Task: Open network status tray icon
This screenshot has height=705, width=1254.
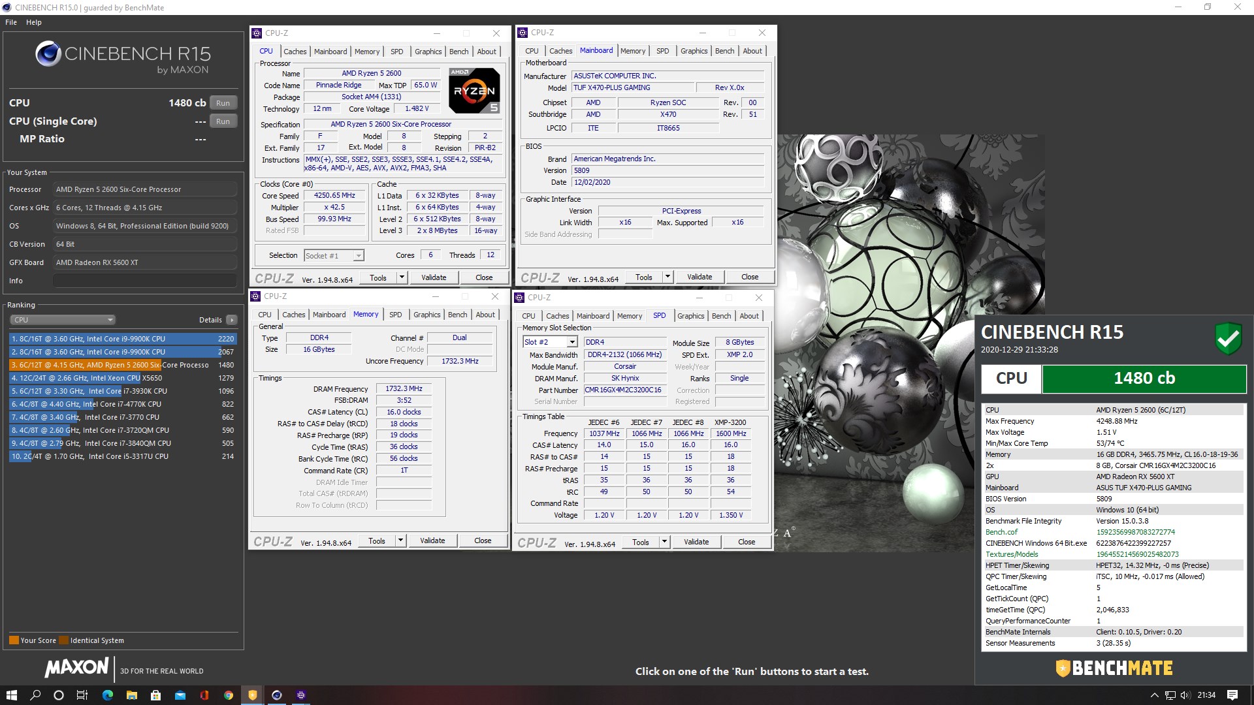Action: (x=1170, y=695)
